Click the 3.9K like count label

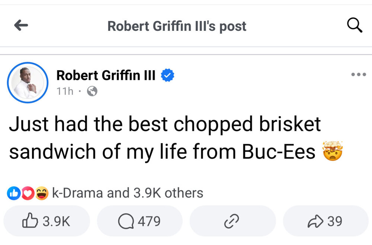pos(56,222)
